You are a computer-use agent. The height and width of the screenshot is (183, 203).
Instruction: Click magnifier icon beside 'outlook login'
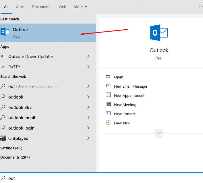click(3, 128)
